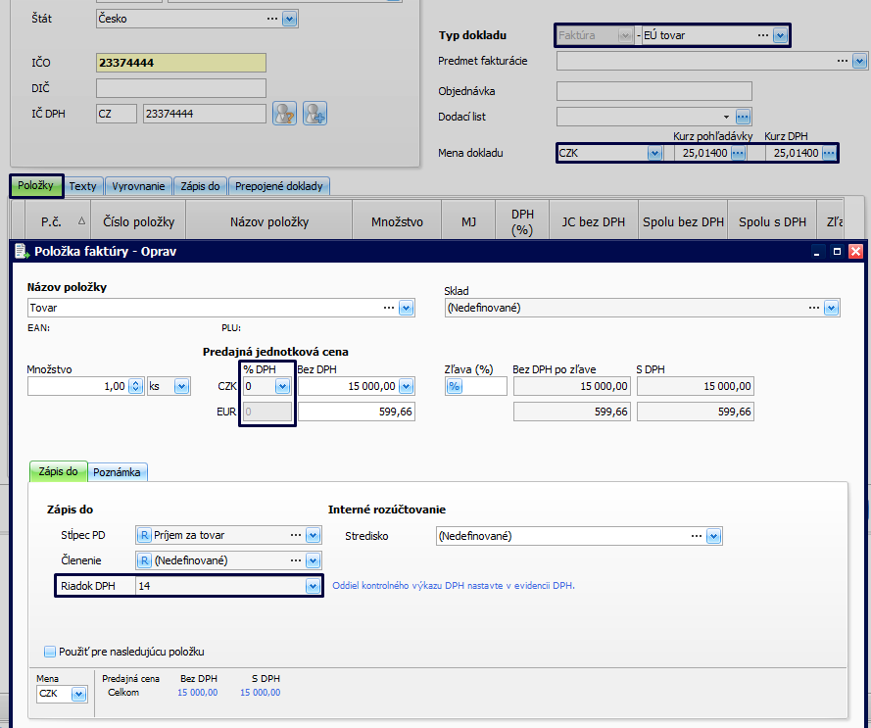Open the % DPH rate dropdown
Image resolution: width=871 pixels, height=728 pixels.
[x=282, y=386]
